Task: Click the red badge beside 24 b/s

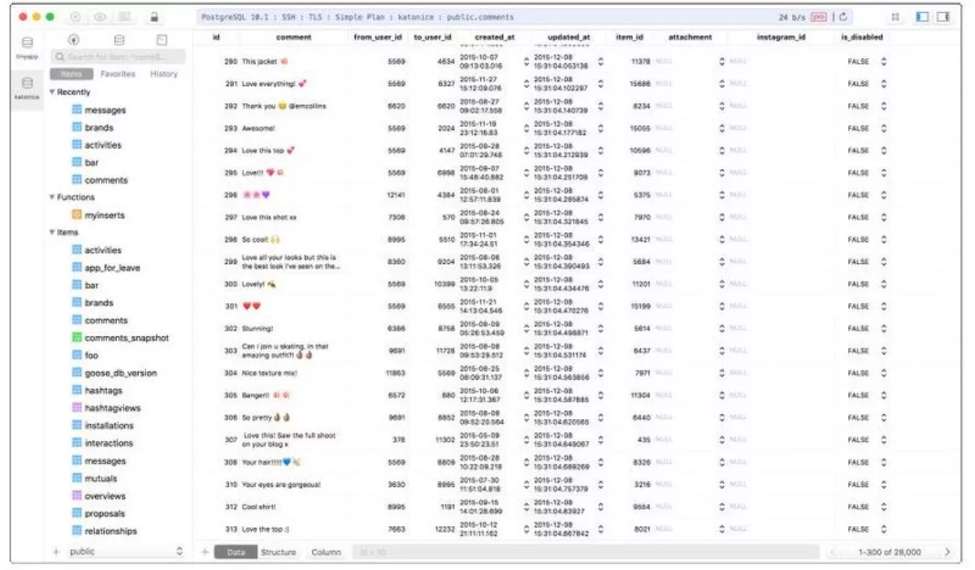Action: coord(818,16)
